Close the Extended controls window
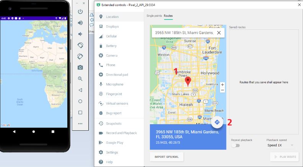 click(299, 5)
